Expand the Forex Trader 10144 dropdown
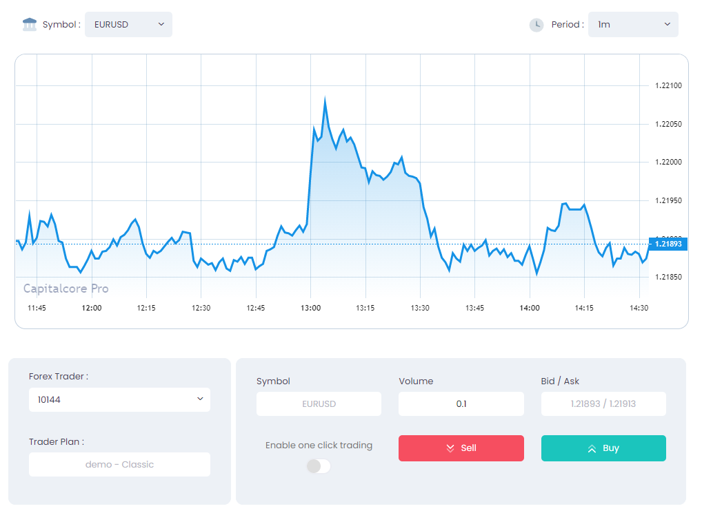The width and height of the screenshot is (702, 513). click(x=119, y=399)
